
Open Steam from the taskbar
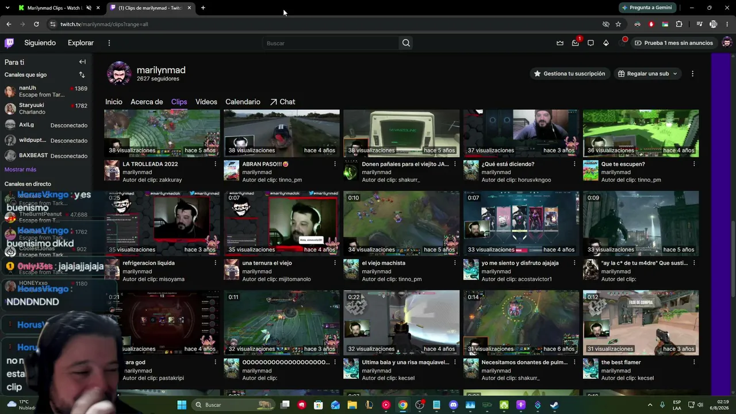point(554,405)
